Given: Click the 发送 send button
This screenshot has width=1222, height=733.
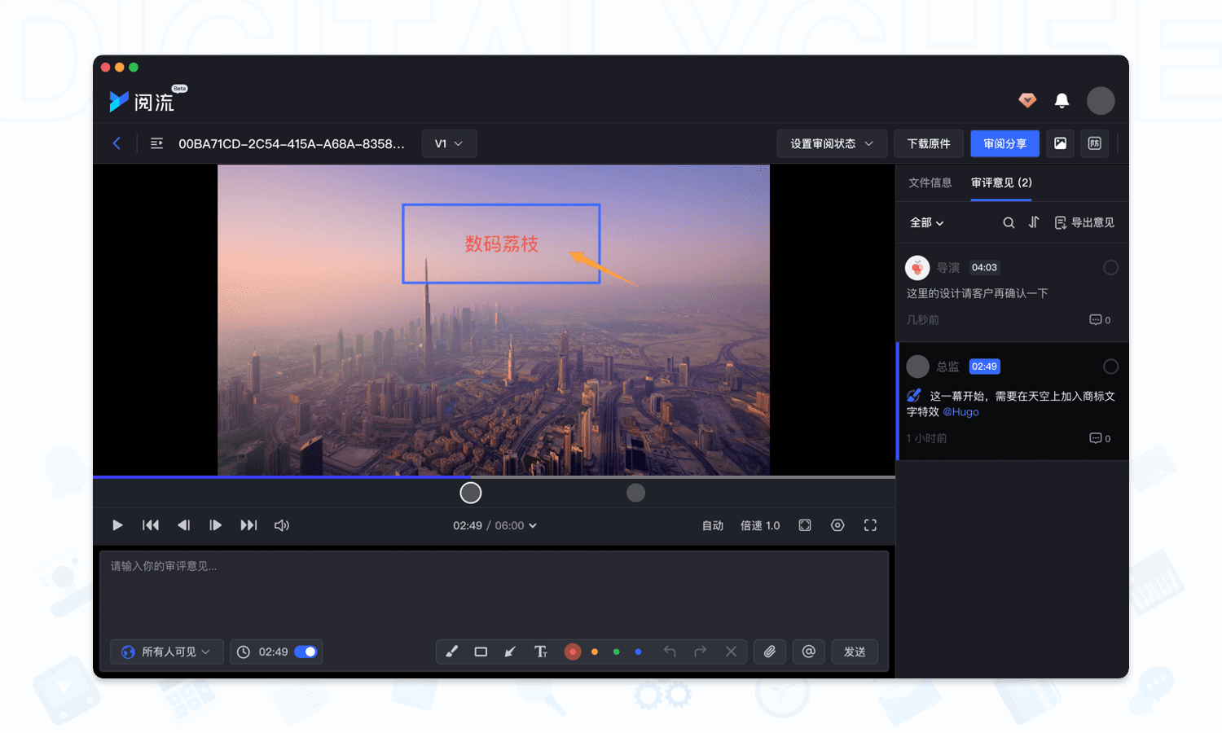Looking at the screenshot, I should [855, 652].
